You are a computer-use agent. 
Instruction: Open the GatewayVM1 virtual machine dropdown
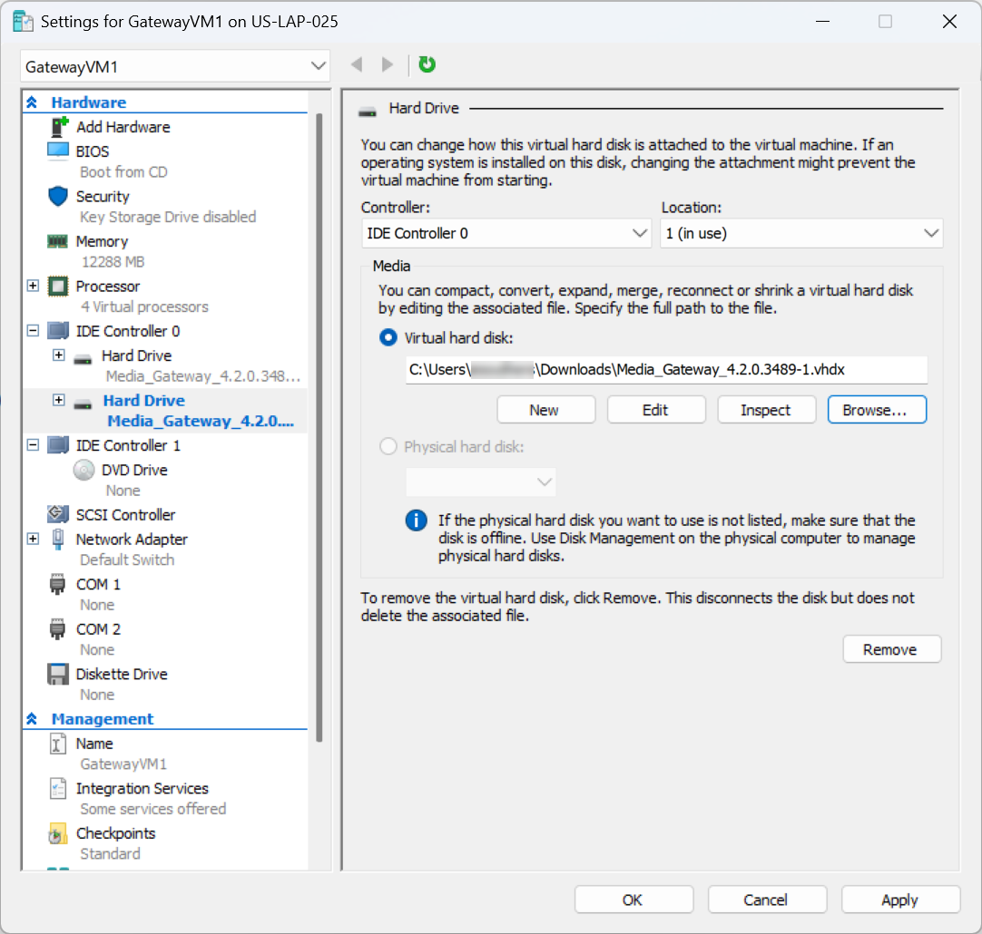175,66
